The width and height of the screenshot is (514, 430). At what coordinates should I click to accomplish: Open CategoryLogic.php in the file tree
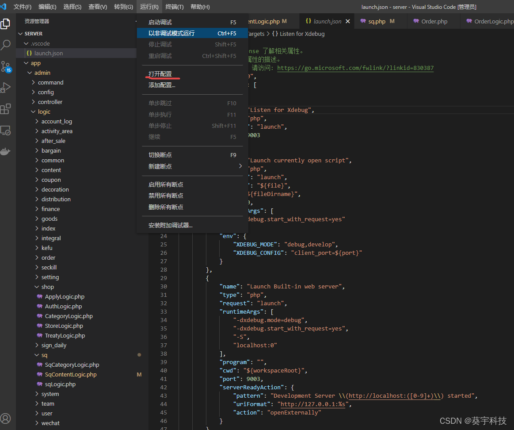[x=69, y=316]
